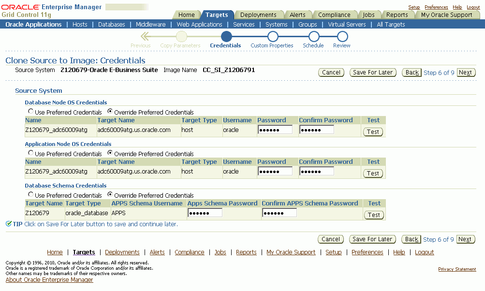Click the Credentials step circle
The image size is (485, 291).
226,36
